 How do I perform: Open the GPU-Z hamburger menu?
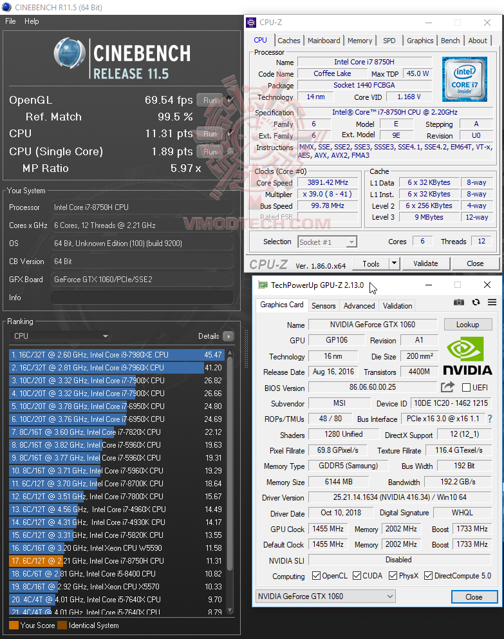click(x=492, y=302)
